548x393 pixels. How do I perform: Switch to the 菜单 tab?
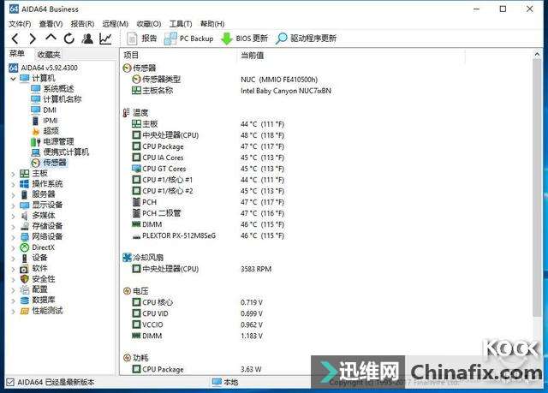(x=17, y=54)
